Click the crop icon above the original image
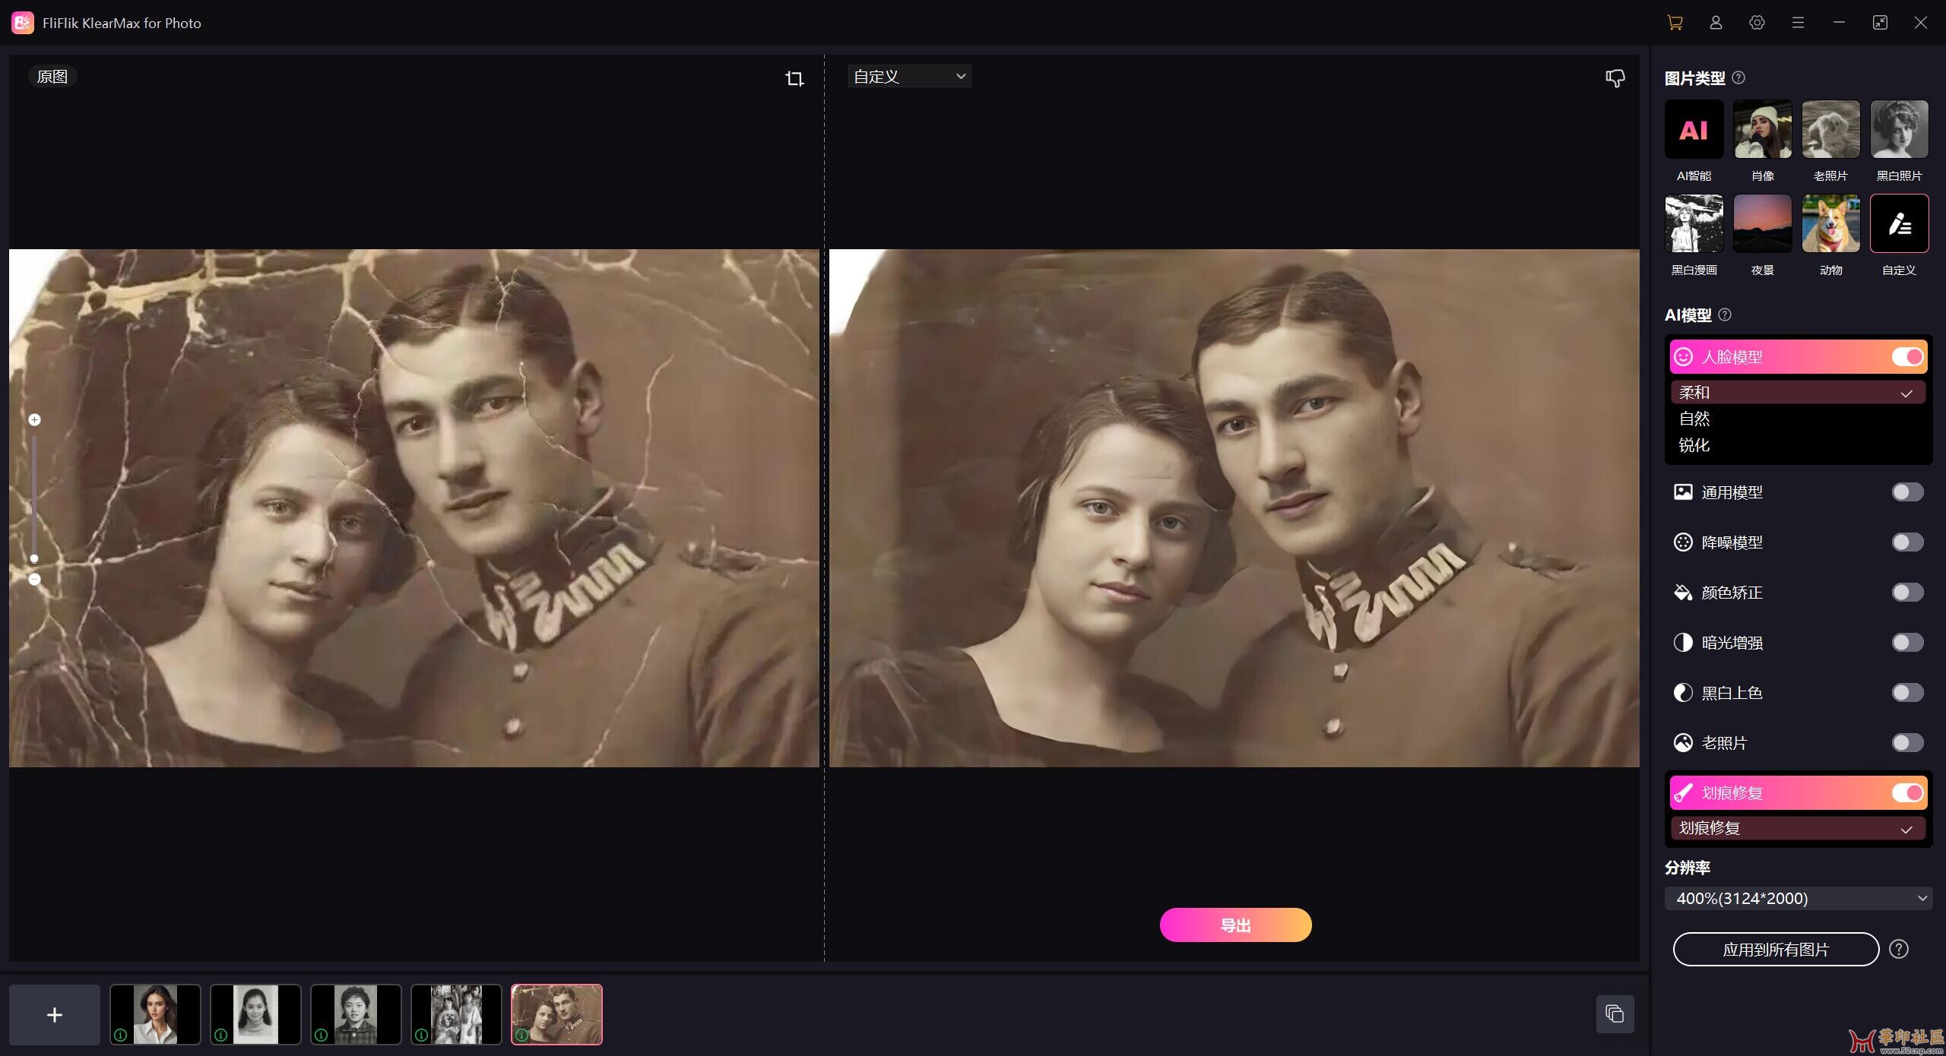The height and width of the screenshot is (1056, 1946). 794,78
